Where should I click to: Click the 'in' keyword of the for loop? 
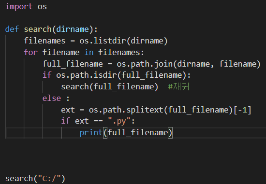point(89,52)
